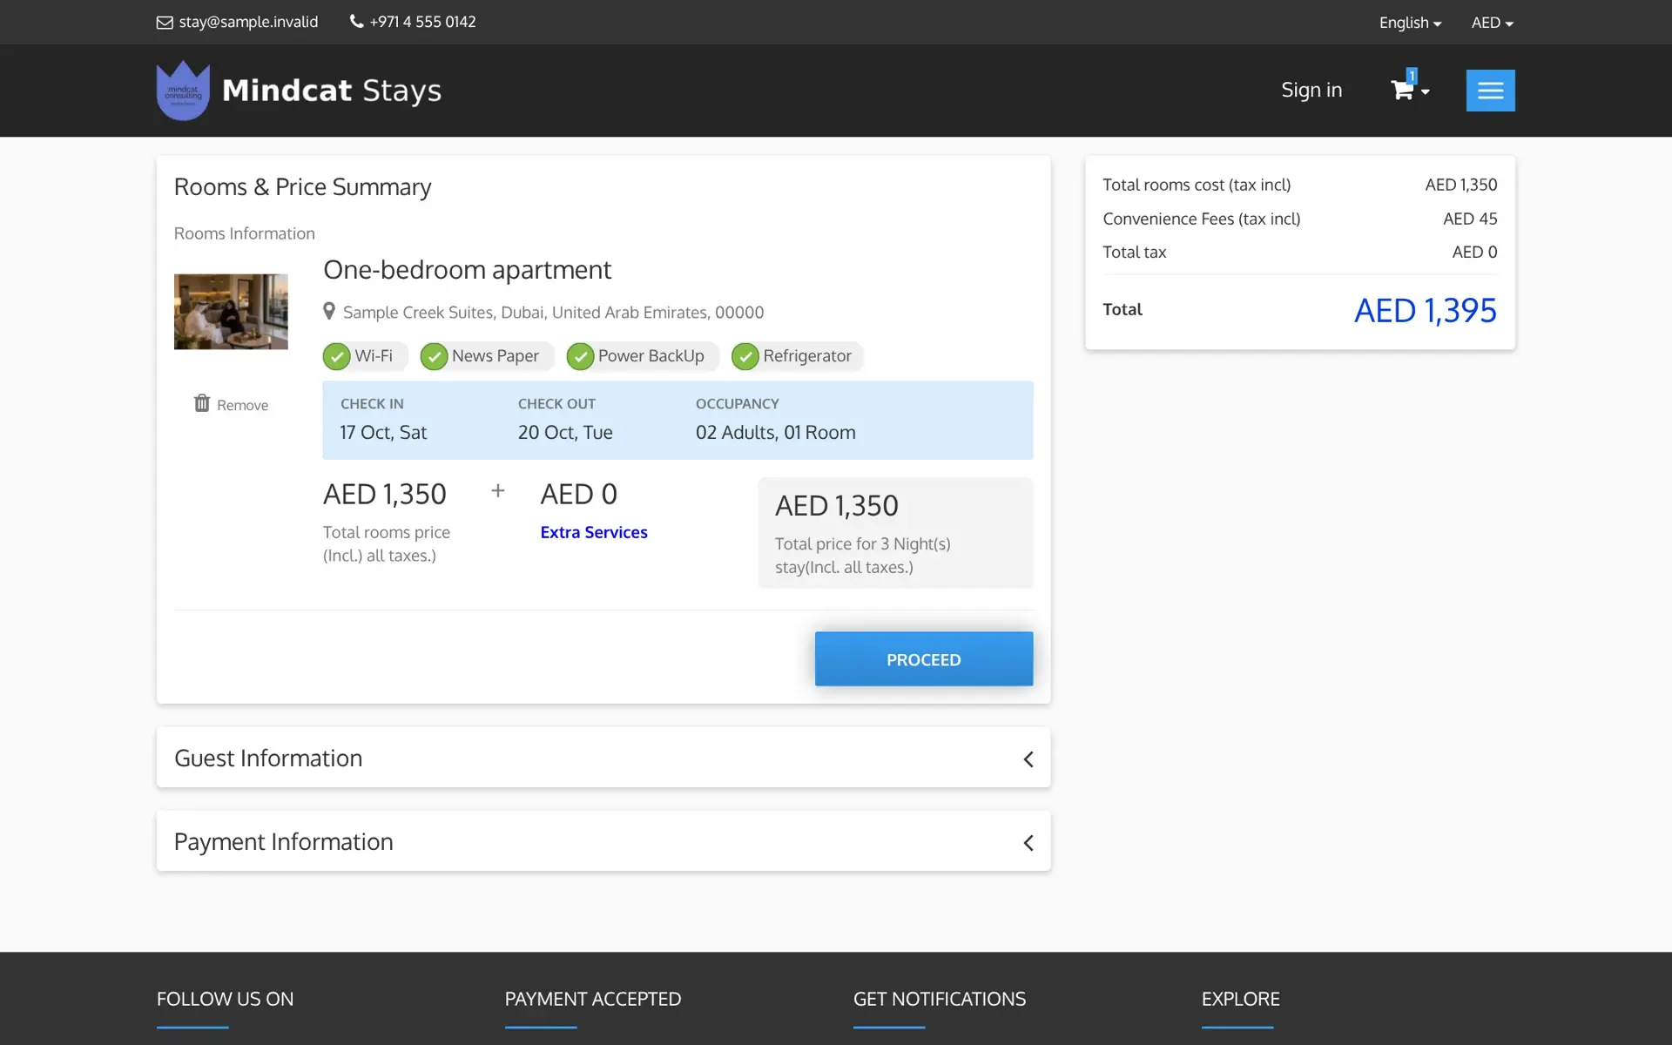
Task: Click the location pin icon
Action: (x=329, y=311)
